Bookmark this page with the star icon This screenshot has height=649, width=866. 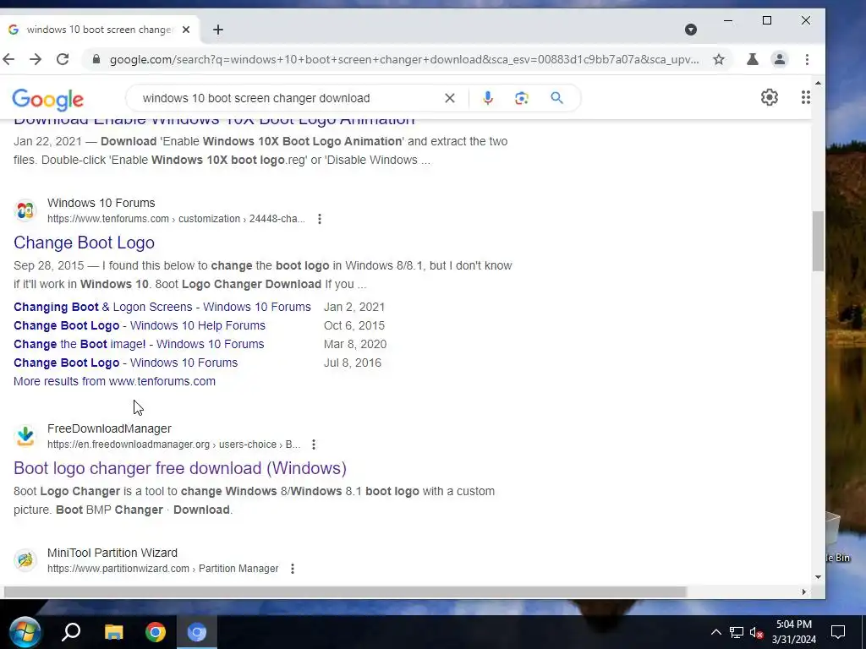tap(719, 59)
